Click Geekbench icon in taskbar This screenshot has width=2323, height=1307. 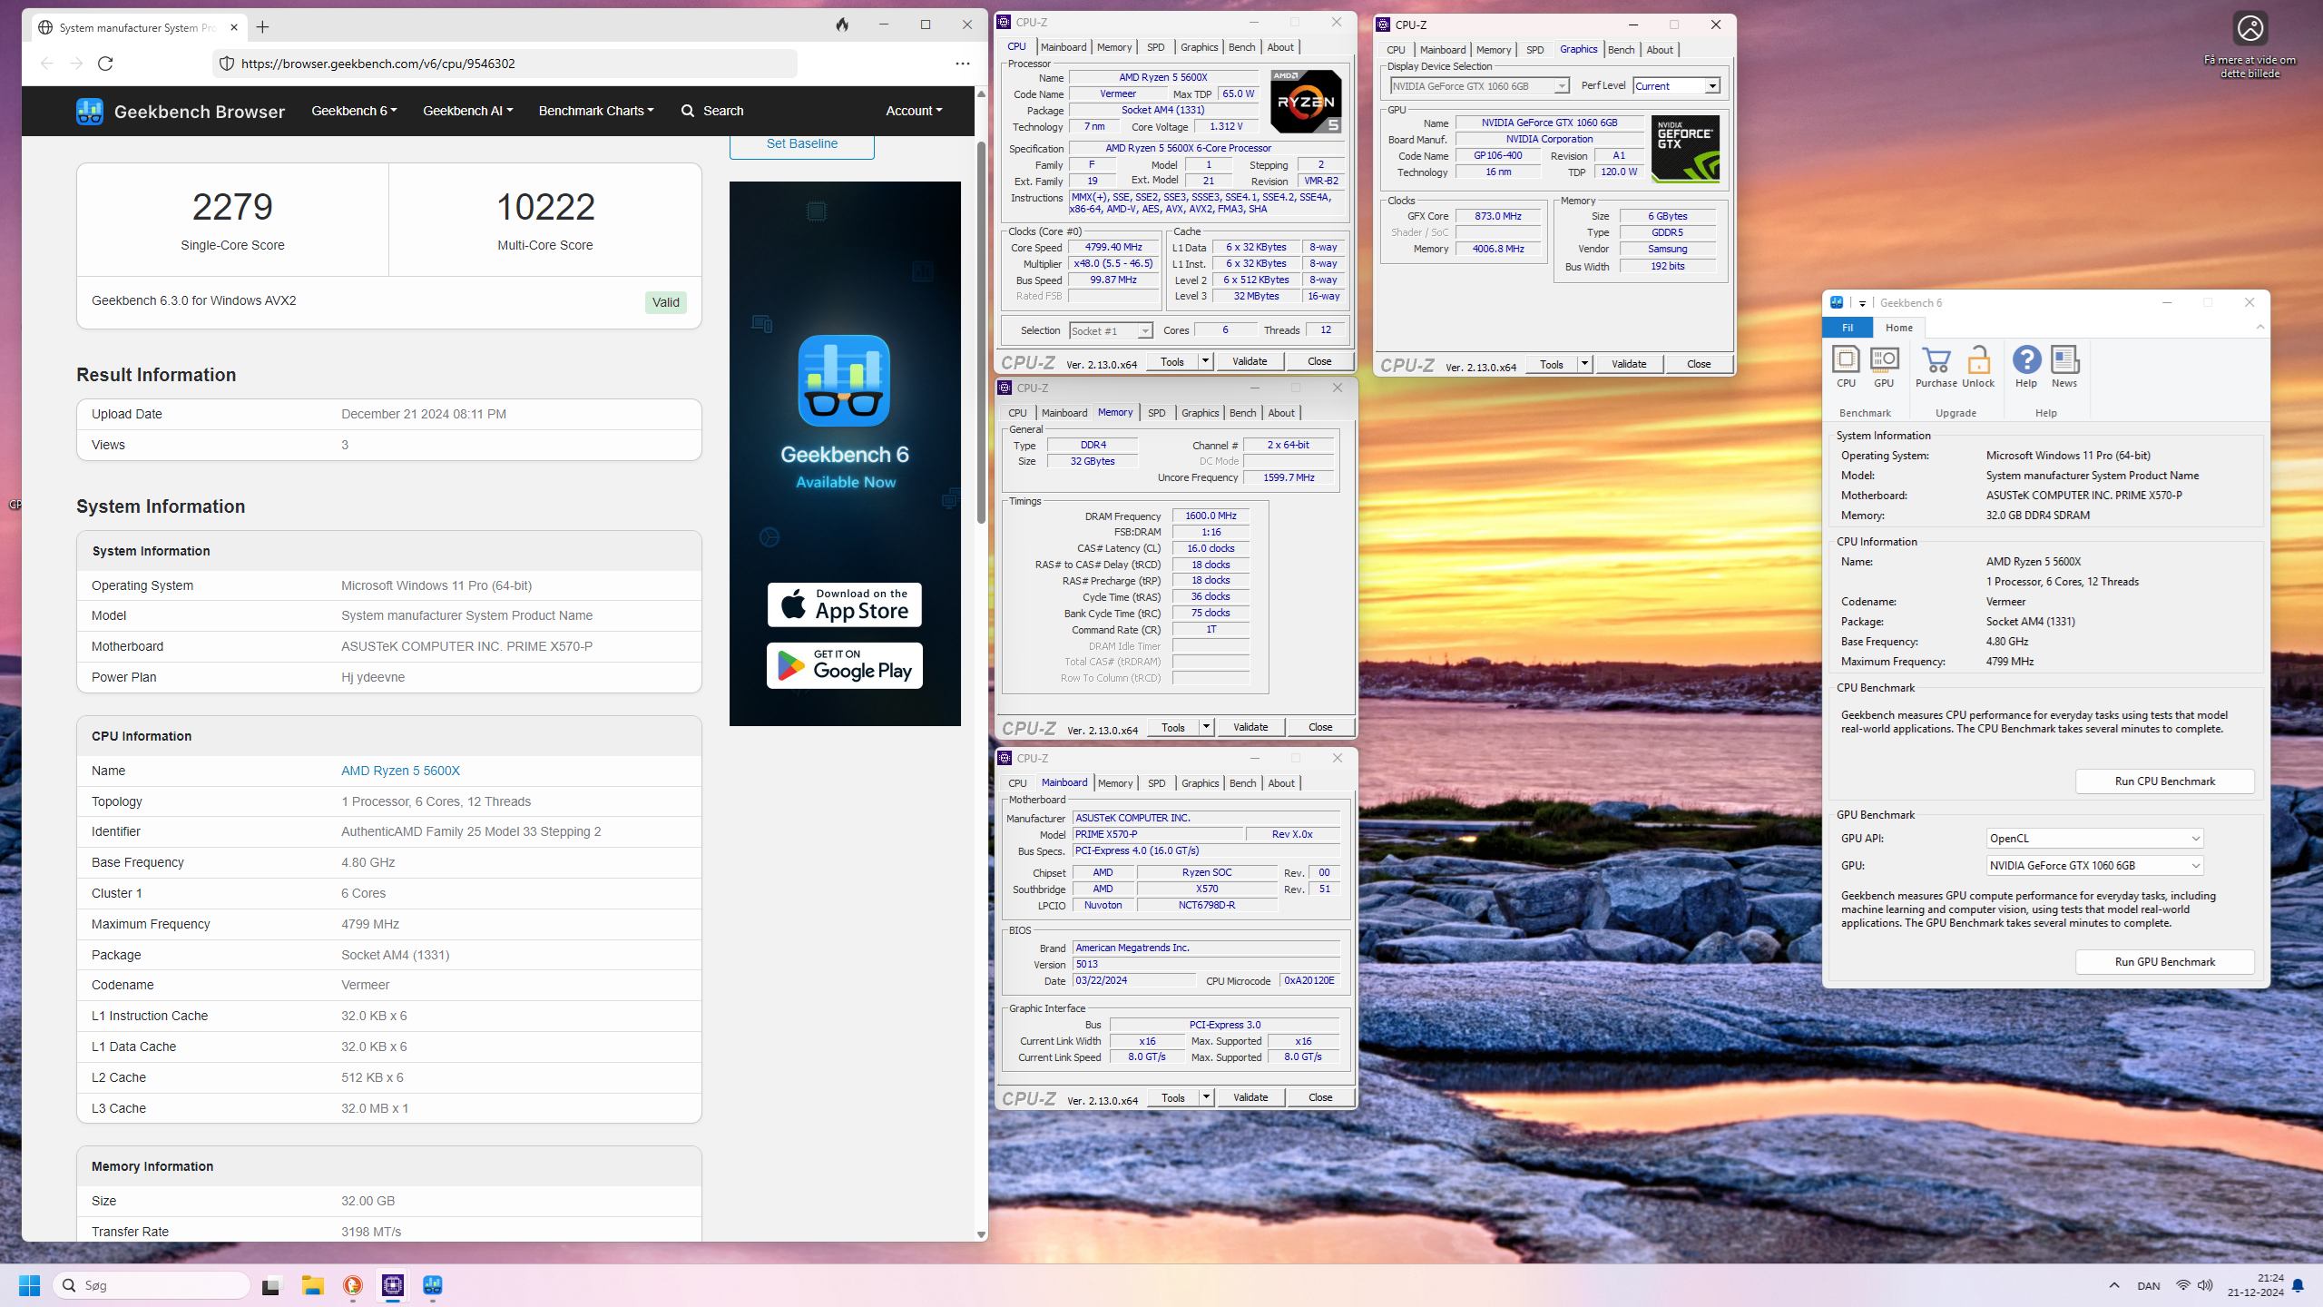point(432,1285)
